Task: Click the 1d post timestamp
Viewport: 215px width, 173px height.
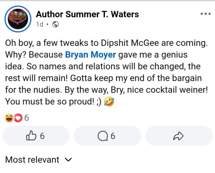Action: [40, 24]
